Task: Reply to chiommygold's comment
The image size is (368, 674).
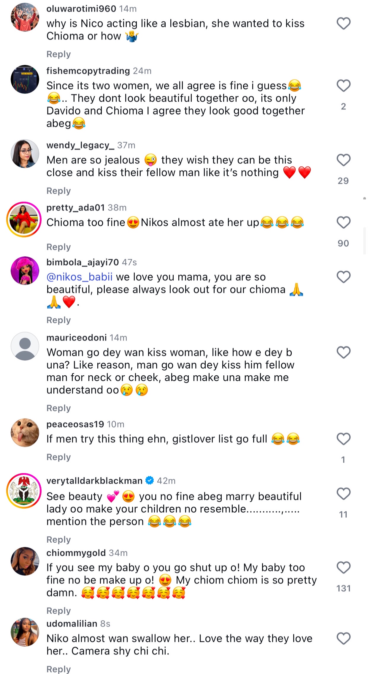Action: click(x=58, y=611)
